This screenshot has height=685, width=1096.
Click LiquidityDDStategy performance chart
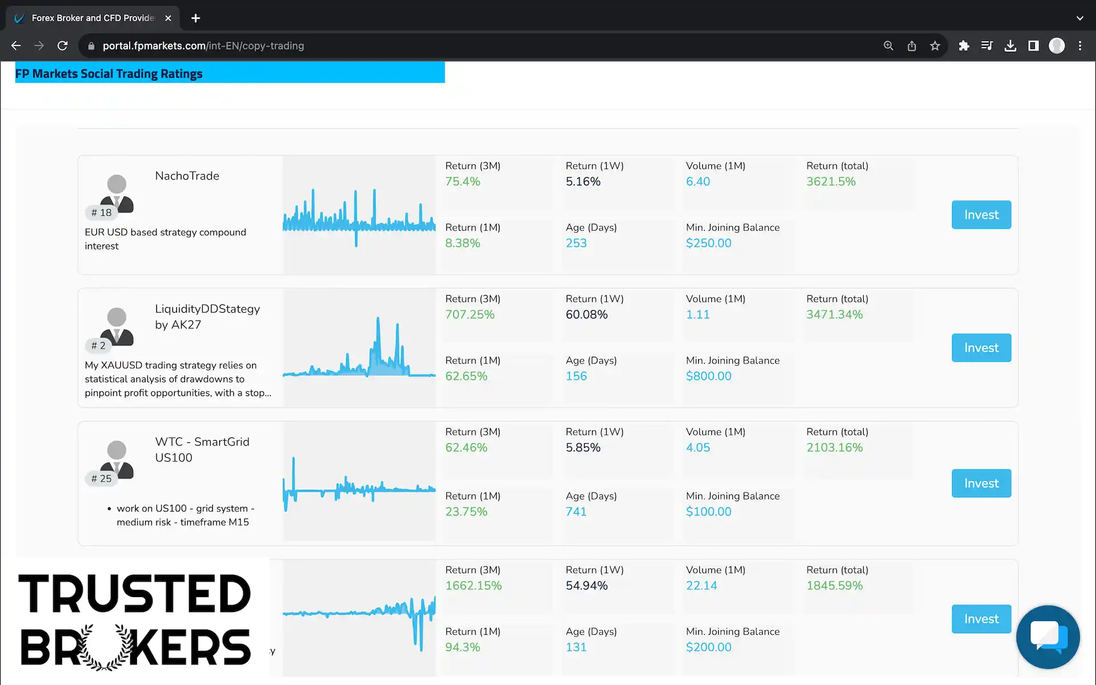click(x=359, y=348)
